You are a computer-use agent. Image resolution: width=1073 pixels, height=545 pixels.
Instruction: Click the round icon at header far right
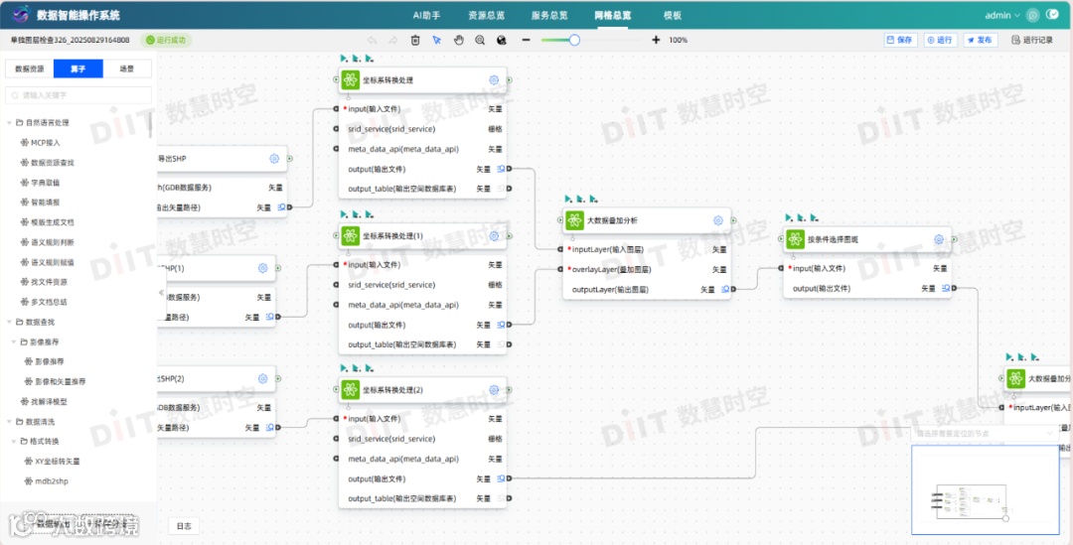click(1052, 14)
